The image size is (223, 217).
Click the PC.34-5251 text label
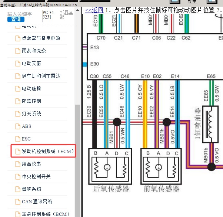pos(49,15)
